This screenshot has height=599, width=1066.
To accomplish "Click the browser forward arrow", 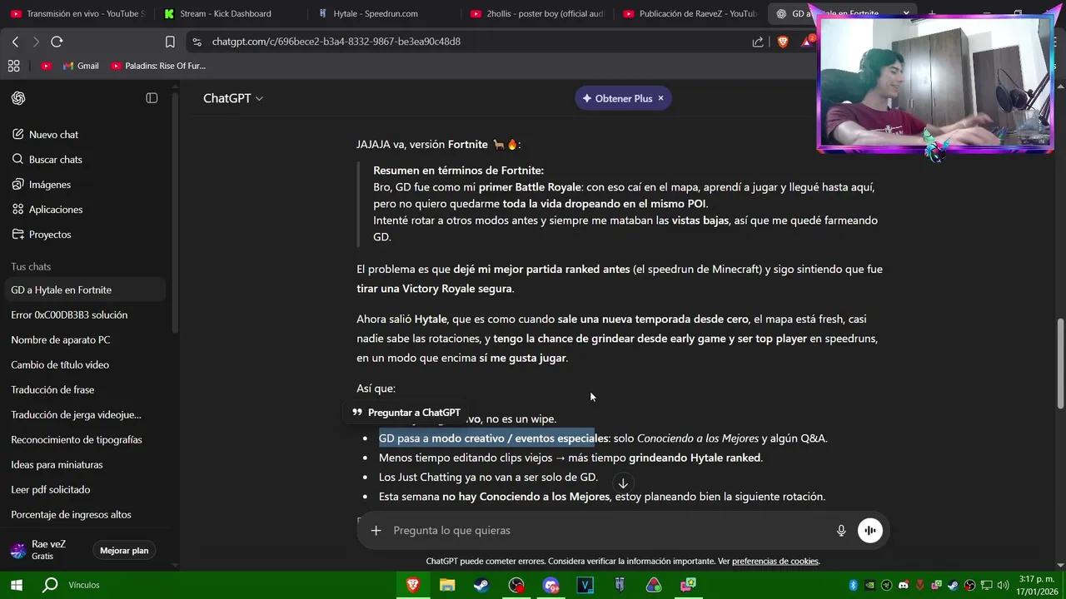I will pyautogui.click(x=36, y=42).
